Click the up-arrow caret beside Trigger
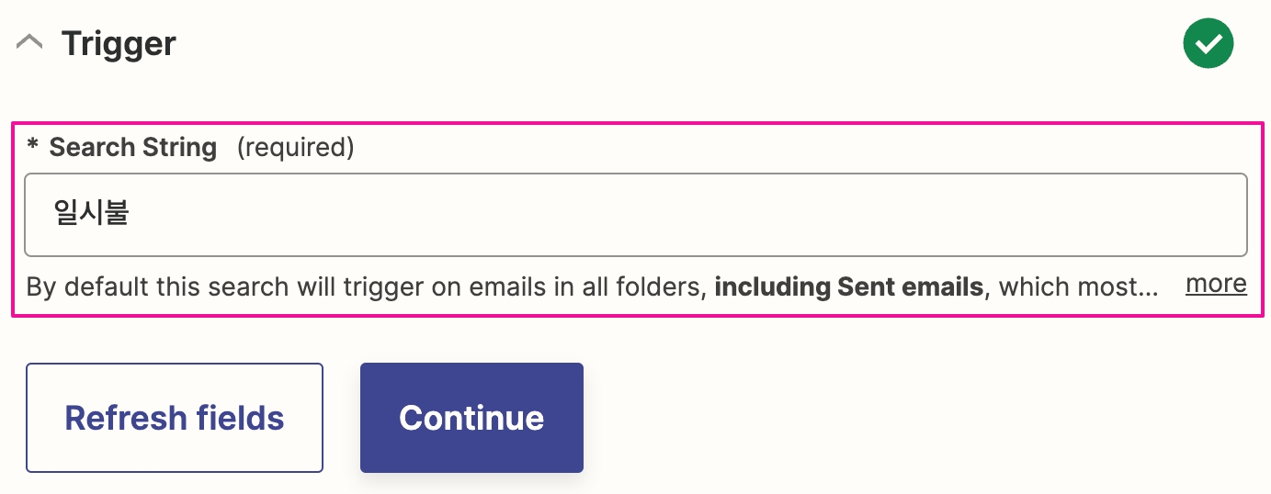Image resolution: width=1271 pixels, height=494 pixels. pyautogui.click(x=29, y=43)
